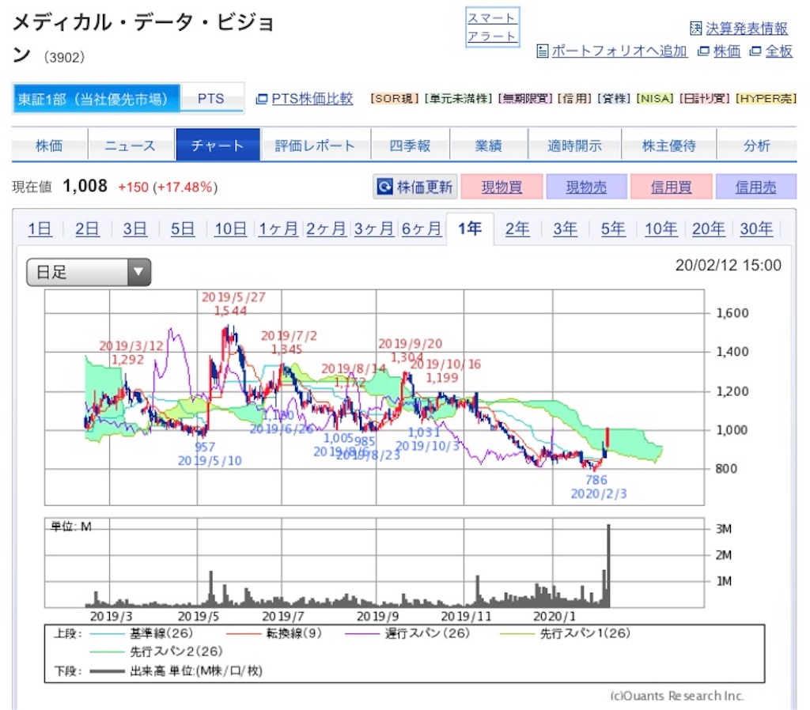The width and height of the screenshot is (810, 710).
Task: Open the スマートアラート link
Action: (492, 28)
